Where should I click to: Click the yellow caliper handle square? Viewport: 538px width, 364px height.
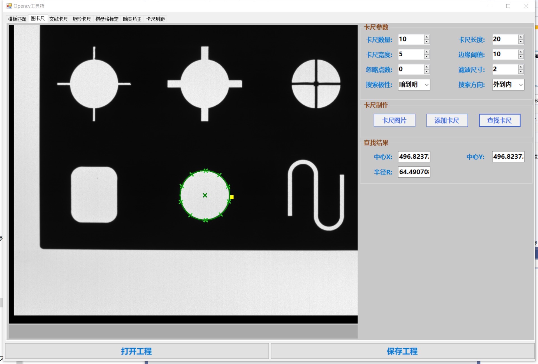232,197
